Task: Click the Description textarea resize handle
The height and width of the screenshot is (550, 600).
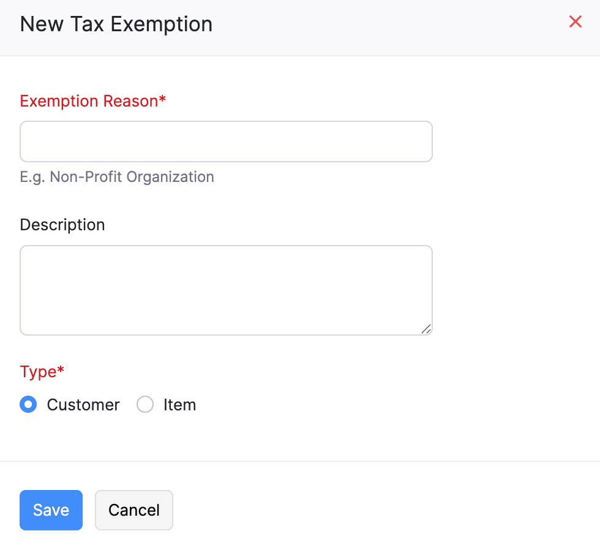Action: (426, 330)
